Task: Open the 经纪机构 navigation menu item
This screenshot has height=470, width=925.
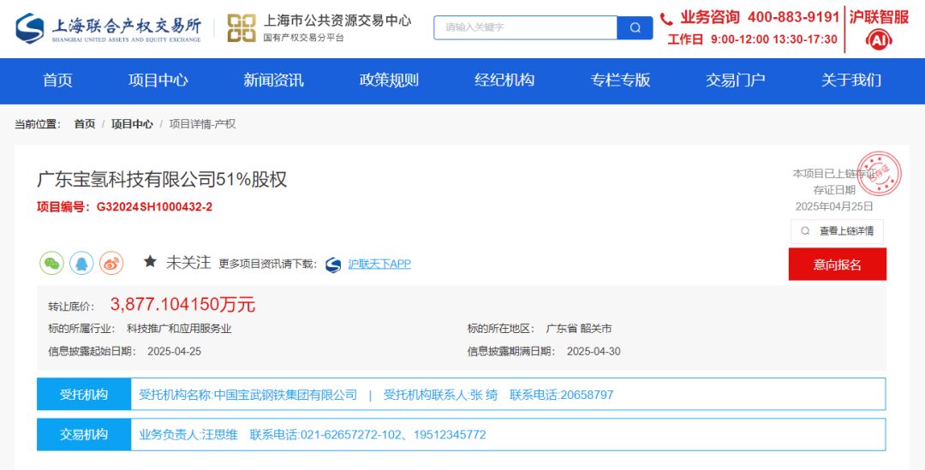Action: [504, 80]
